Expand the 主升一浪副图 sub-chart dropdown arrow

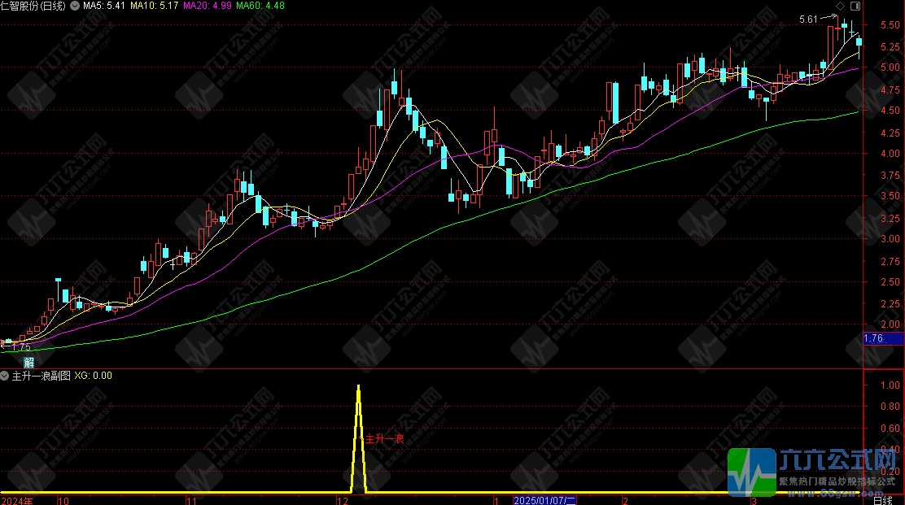click(5, 376)
